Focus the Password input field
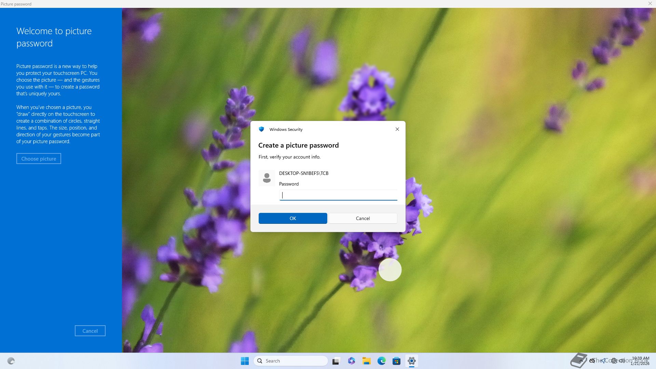Screen dimensions: 656x369 tap(338, 195)
